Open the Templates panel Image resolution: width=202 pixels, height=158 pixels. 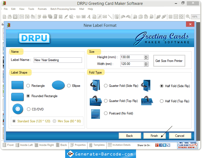coord(97,145)
